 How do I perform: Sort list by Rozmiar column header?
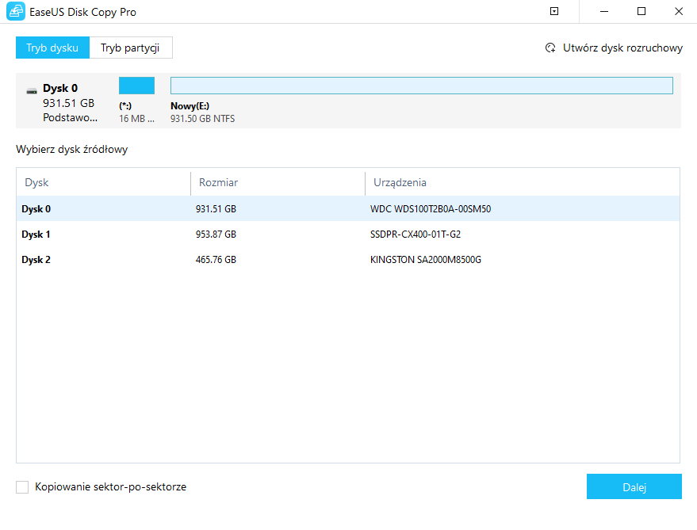278,182
